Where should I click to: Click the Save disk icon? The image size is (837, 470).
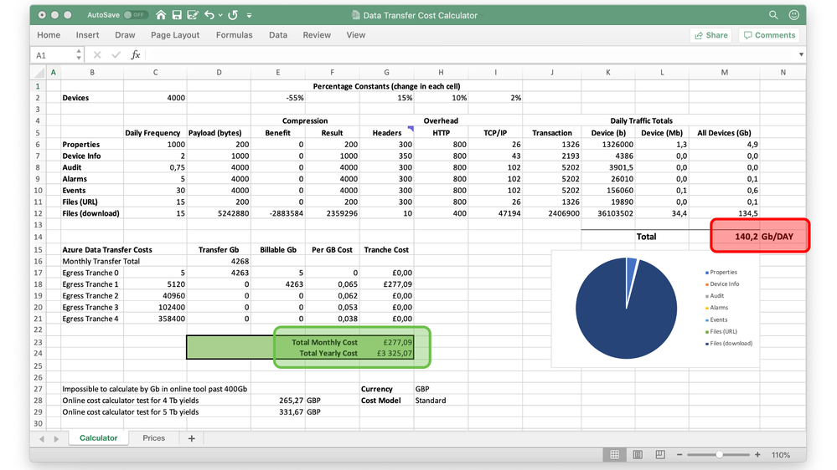[177, 15]
